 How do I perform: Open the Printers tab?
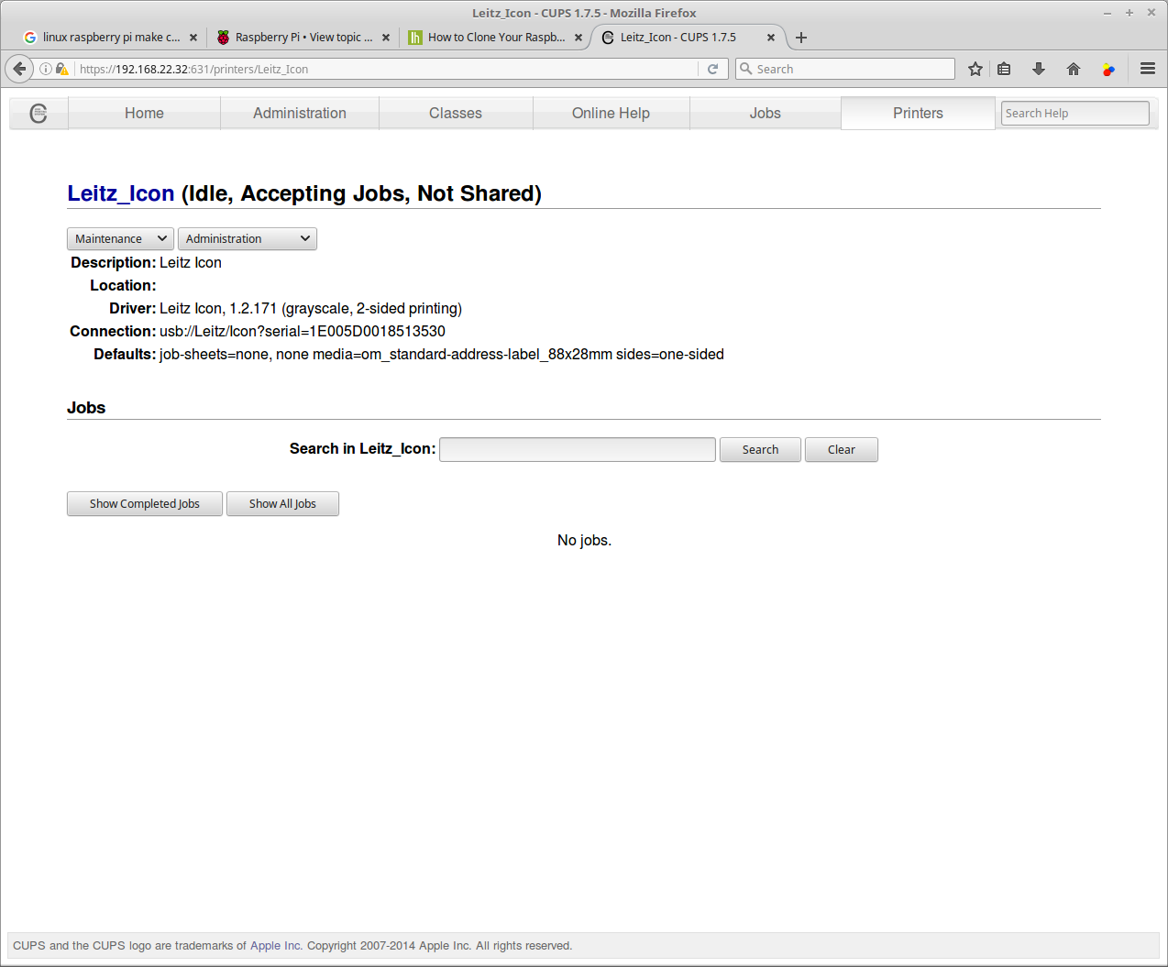click(x=918, y=113)
